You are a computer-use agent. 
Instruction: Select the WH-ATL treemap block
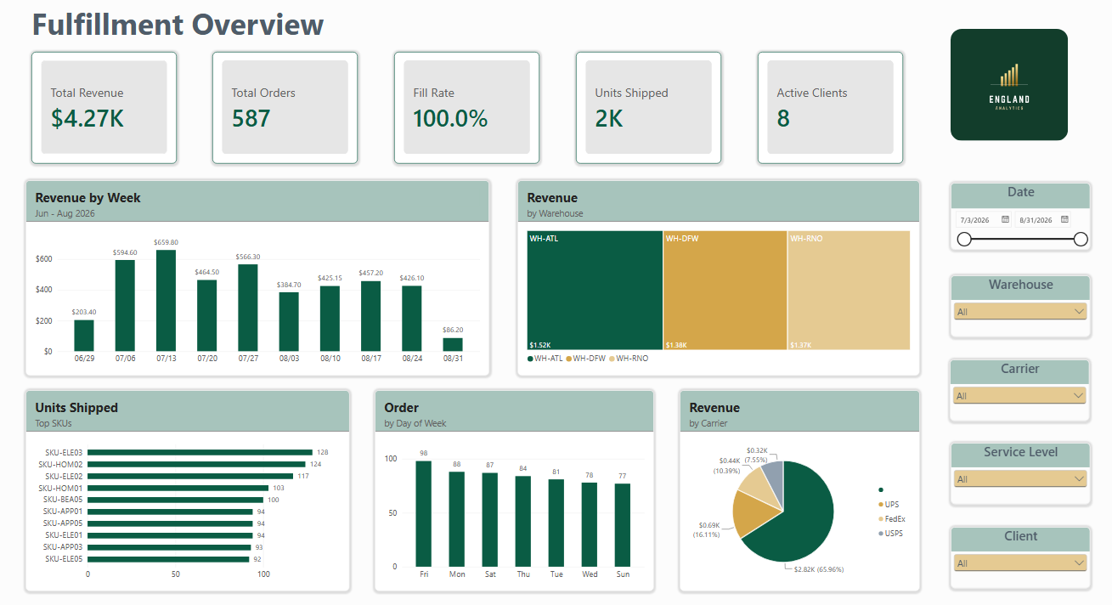tap(595, 290)
